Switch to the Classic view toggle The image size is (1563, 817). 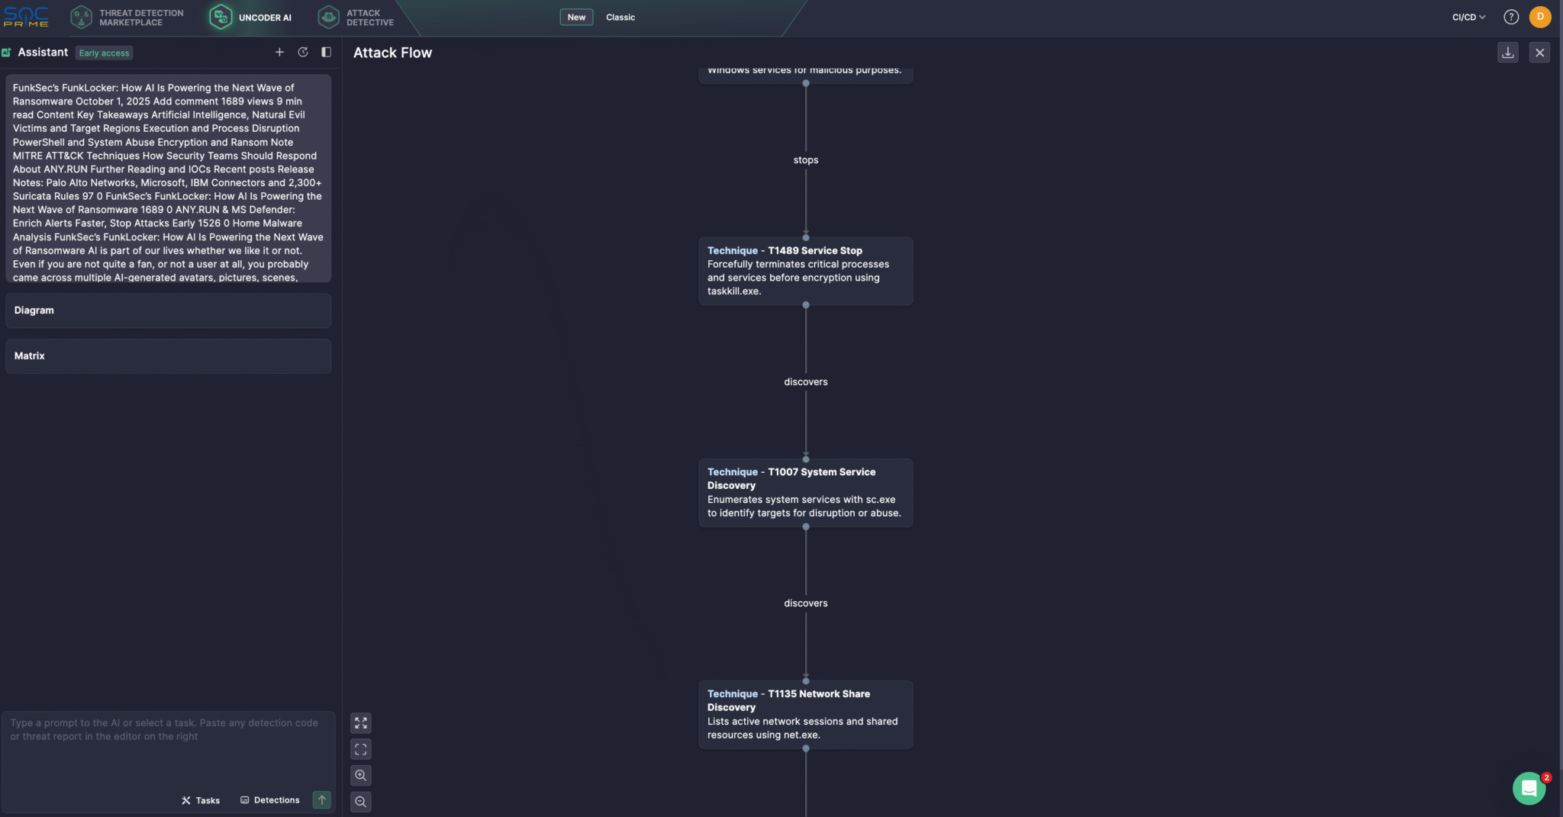click(620, 17)
